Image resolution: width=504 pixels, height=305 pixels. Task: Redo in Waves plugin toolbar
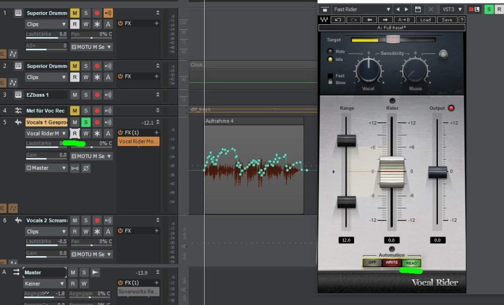click(x=354, y=20)
